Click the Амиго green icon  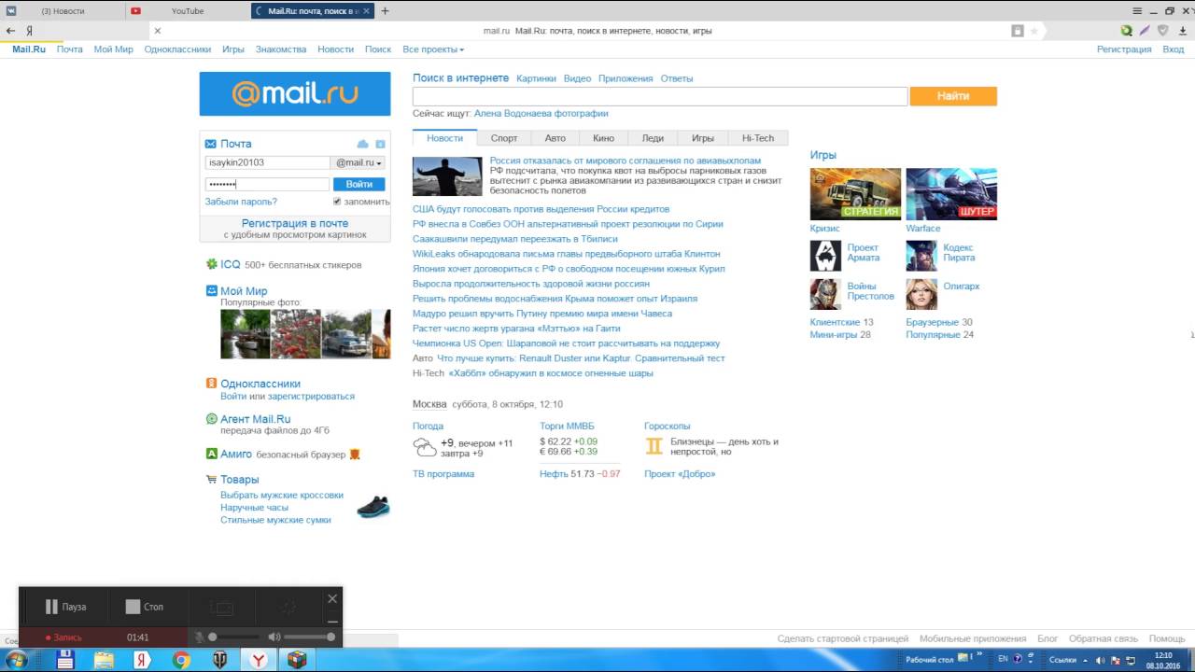pos(212,454)
